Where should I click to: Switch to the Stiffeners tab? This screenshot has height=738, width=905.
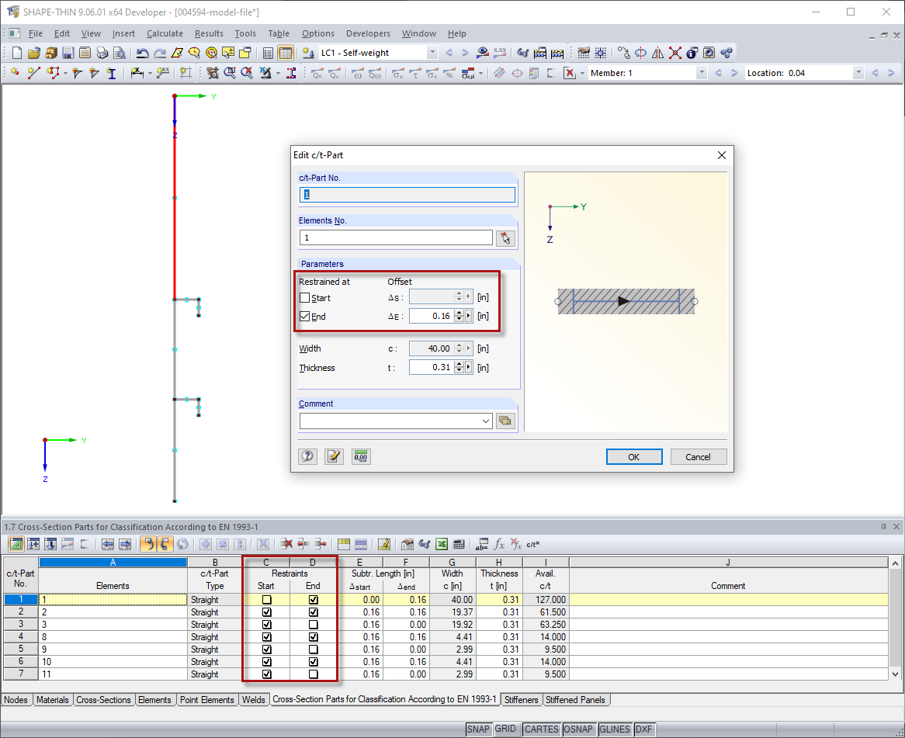click(521, 699)
